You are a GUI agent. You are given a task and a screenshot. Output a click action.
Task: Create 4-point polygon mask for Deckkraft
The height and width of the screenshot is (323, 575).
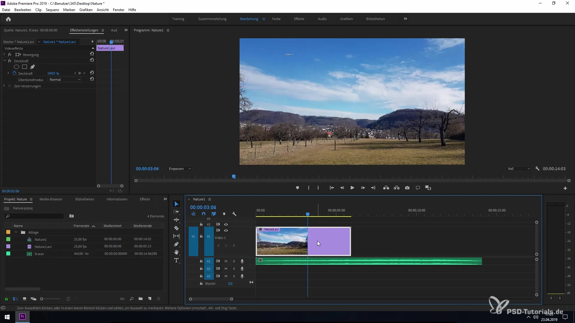[25, 67]
